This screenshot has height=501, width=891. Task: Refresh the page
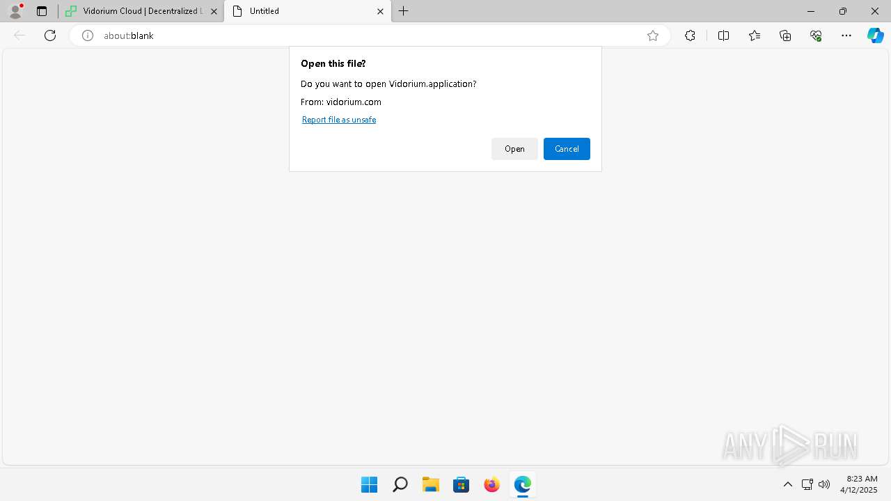pyautogui.click(x=50, y=35)
